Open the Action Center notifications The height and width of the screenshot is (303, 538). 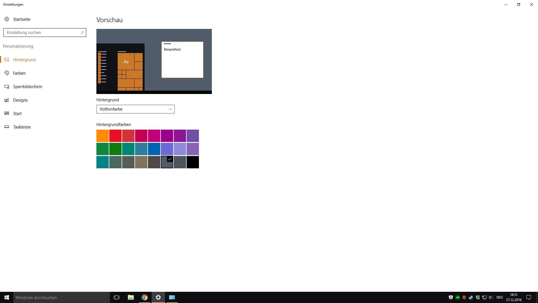(x=528, y=297)
